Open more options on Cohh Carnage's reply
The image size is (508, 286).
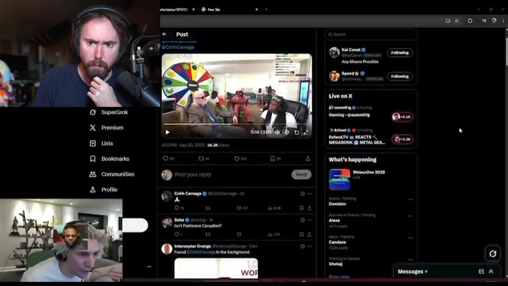coord(310,194)
